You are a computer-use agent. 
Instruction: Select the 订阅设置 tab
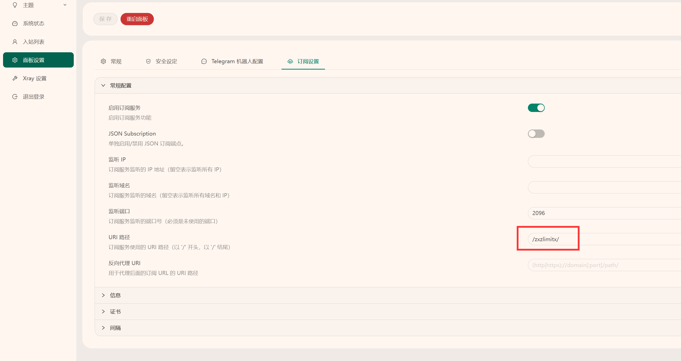tap(303, 61)
